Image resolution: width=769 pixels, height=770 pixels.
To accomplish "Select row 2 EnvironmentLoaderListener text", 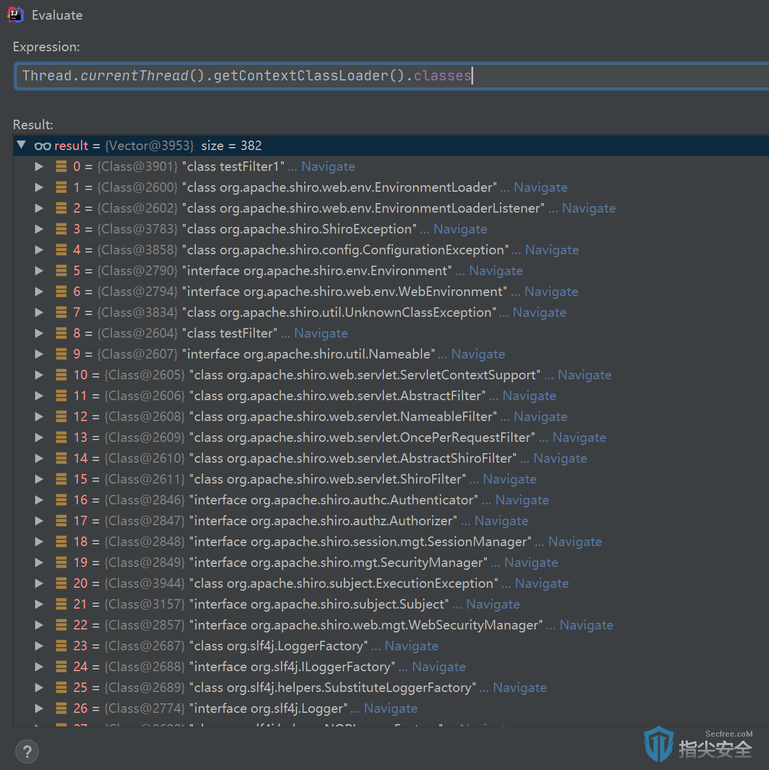I will pos(363,208).
